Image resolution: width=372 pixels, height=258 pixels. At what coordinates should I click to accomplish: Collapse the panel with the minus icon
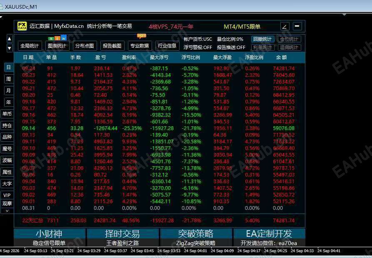click(297, 26)
